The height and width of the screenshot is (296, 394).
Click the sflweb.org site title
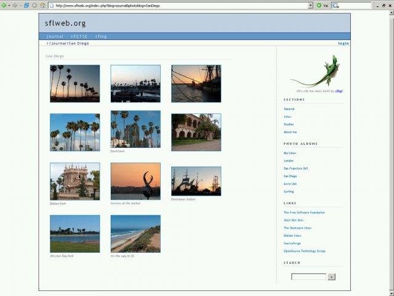pos(65,23)
